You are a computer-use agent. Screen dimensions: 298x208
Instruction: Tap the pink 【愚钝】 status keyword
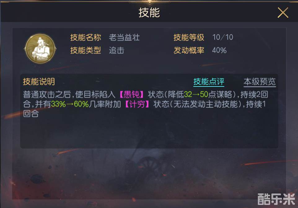coord(131,94)
